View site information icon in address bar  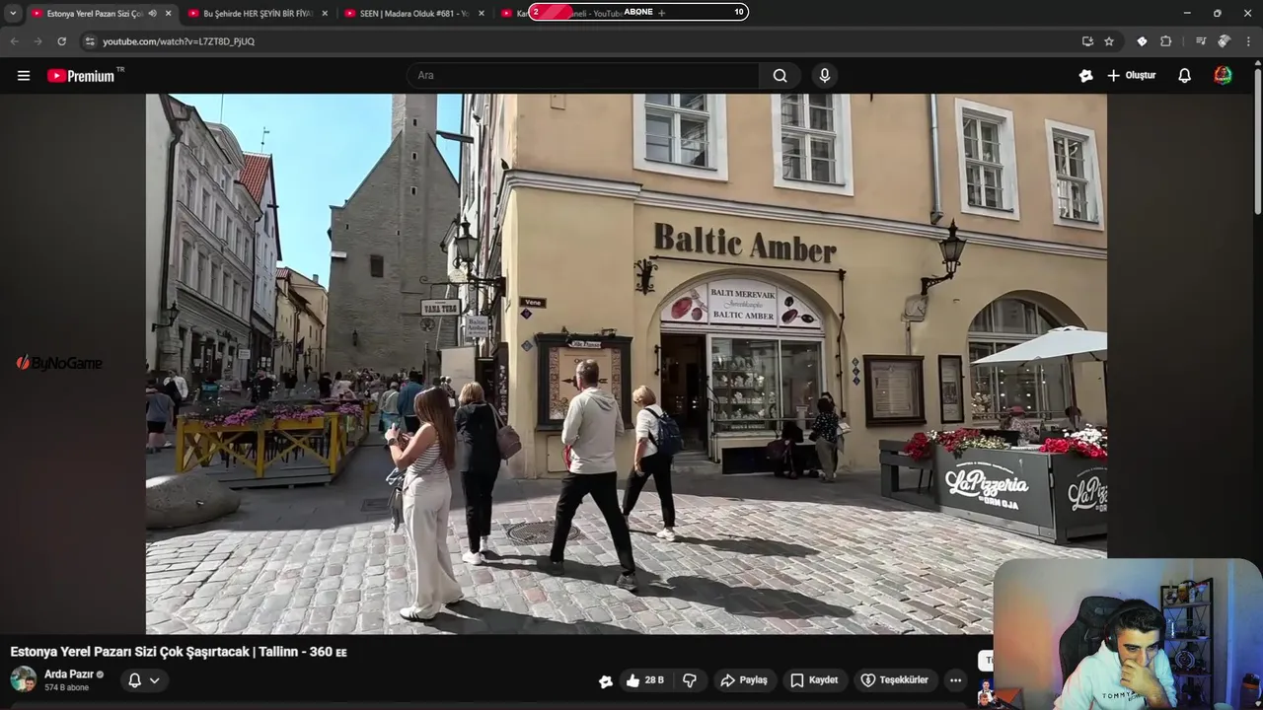point(90,41)
